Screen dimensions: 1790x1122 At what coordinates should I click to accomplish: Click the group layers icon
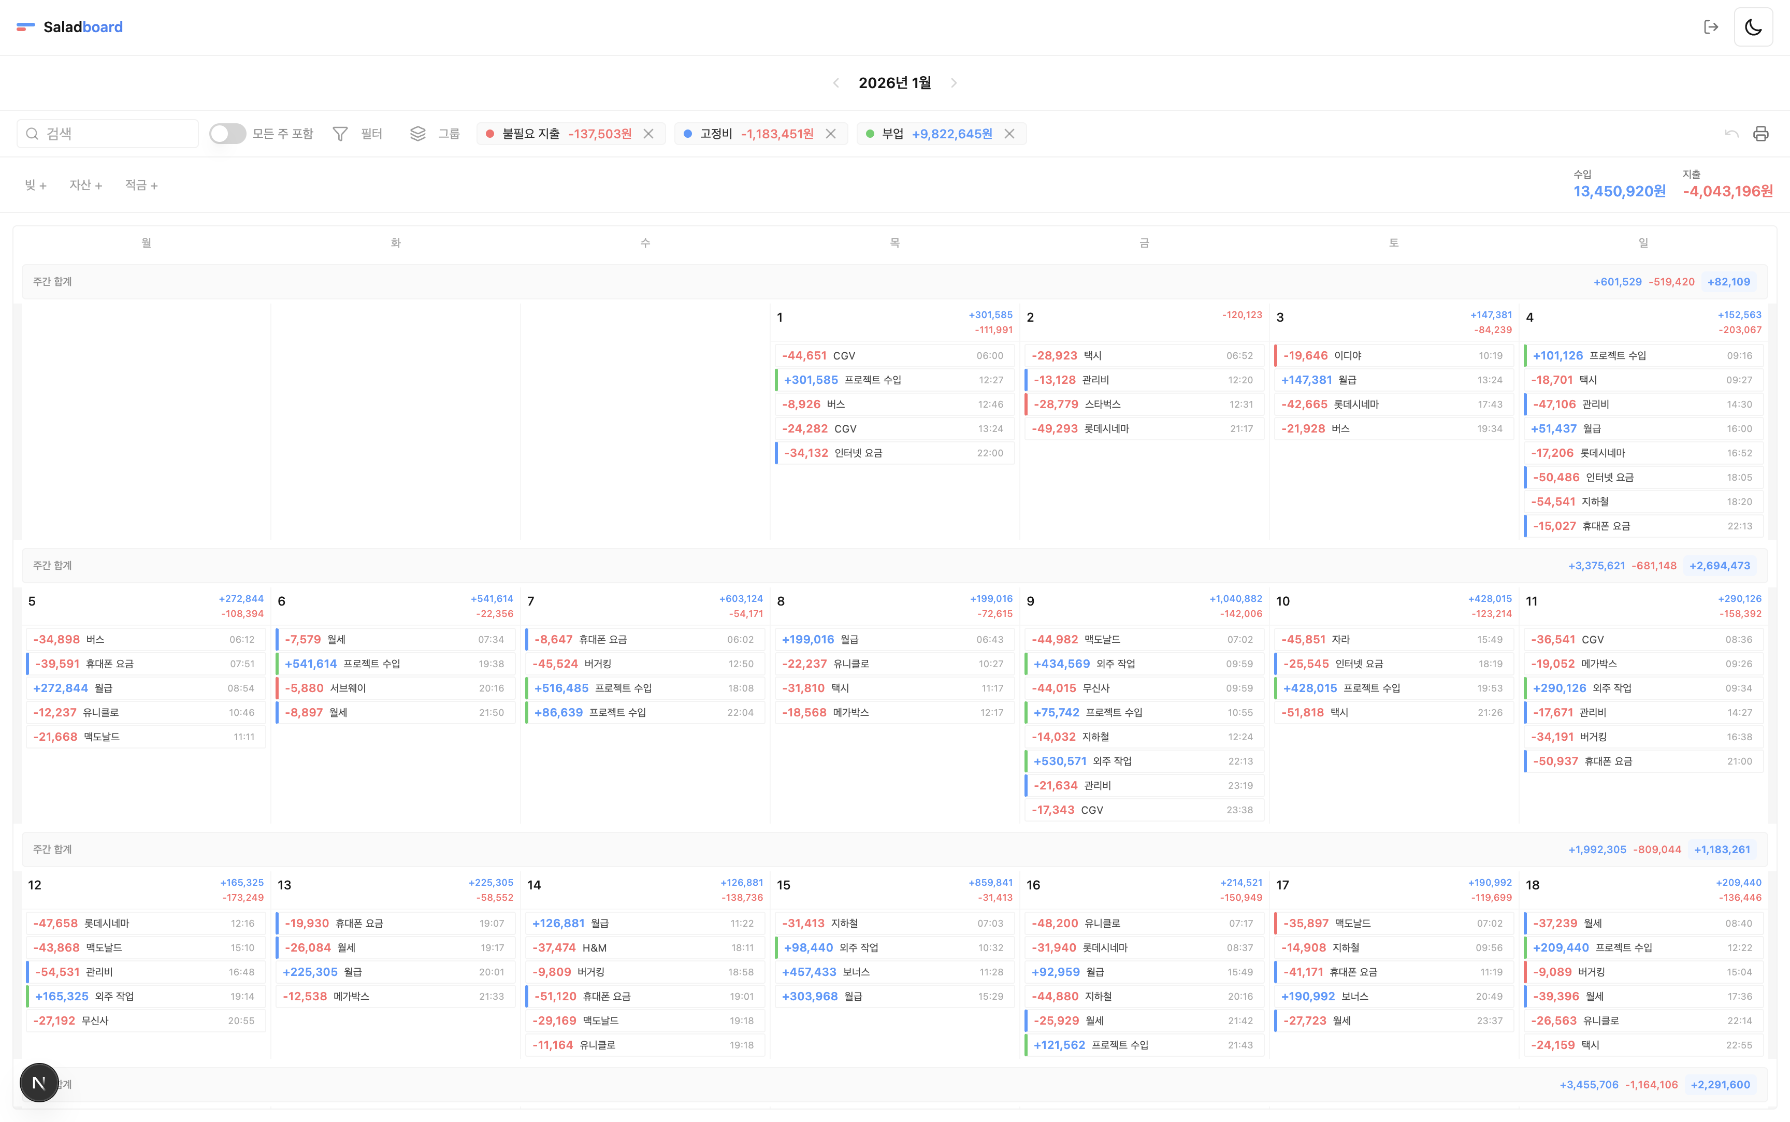tap(417, 134)
